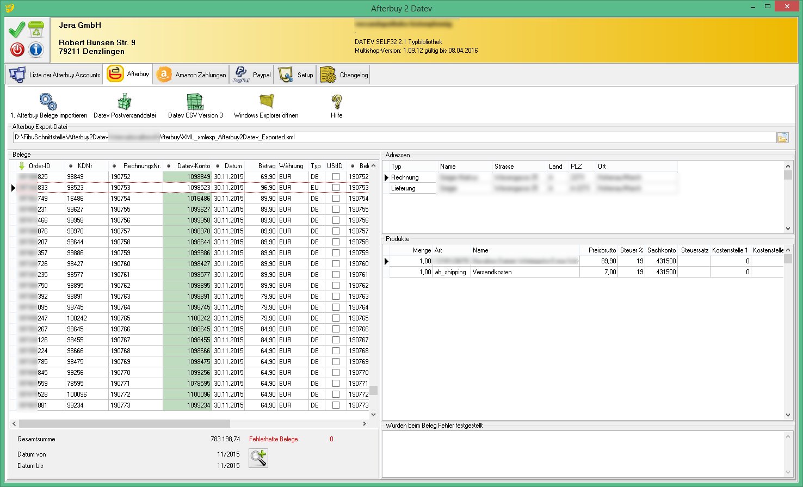
Task: Click the magnifier search button near Datum von
Action: click(258, 458)
